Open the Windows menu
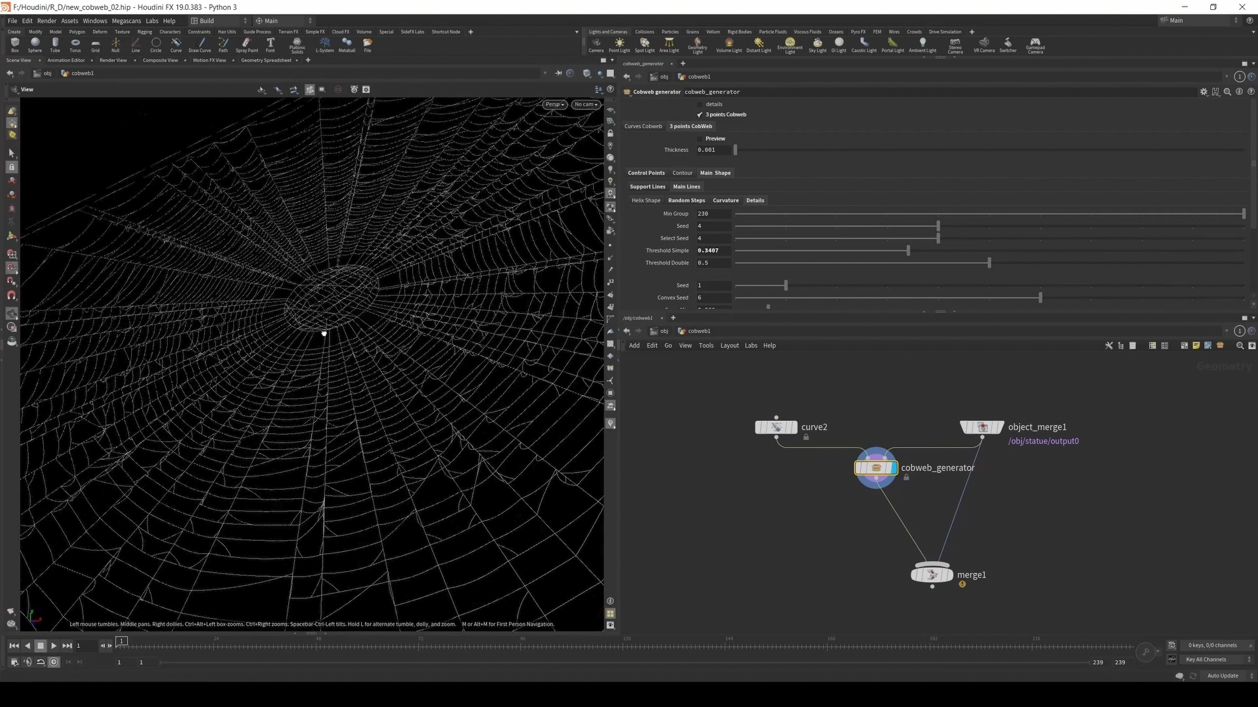1258x707 pixels. [94, 20]
